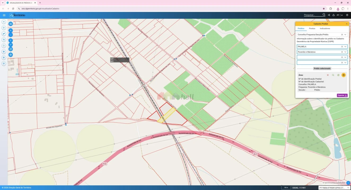The height and width of the screenshot is (190, 351).
Task: Click the blue print button on map
Action: coord(11,55)
